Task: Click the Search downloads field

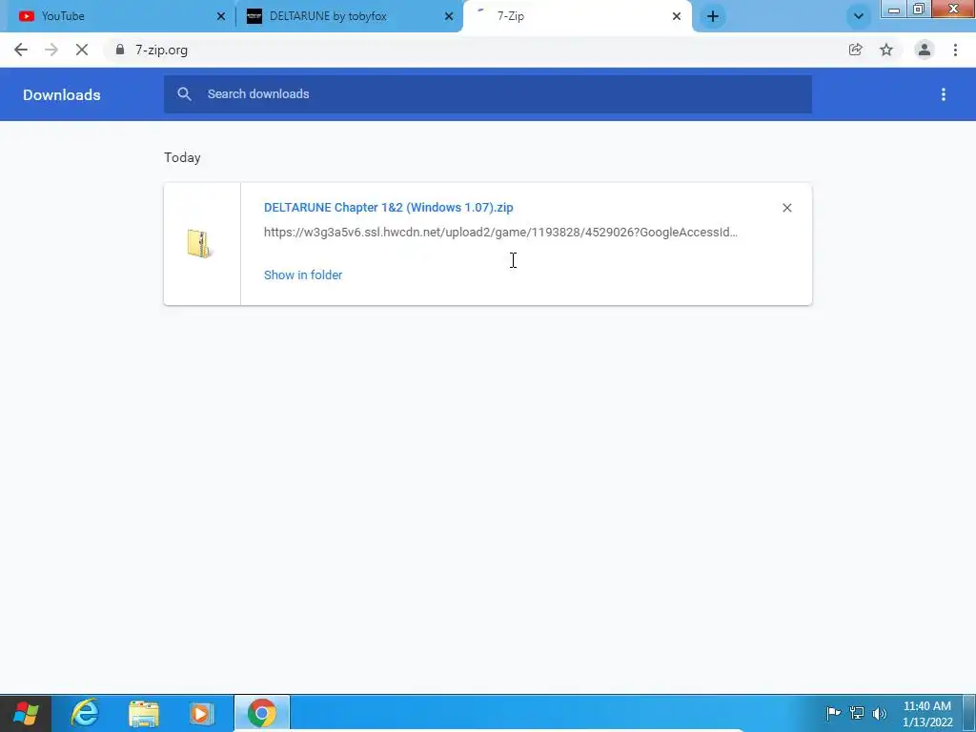Action: pyautogui.click(x=488, y=94)
